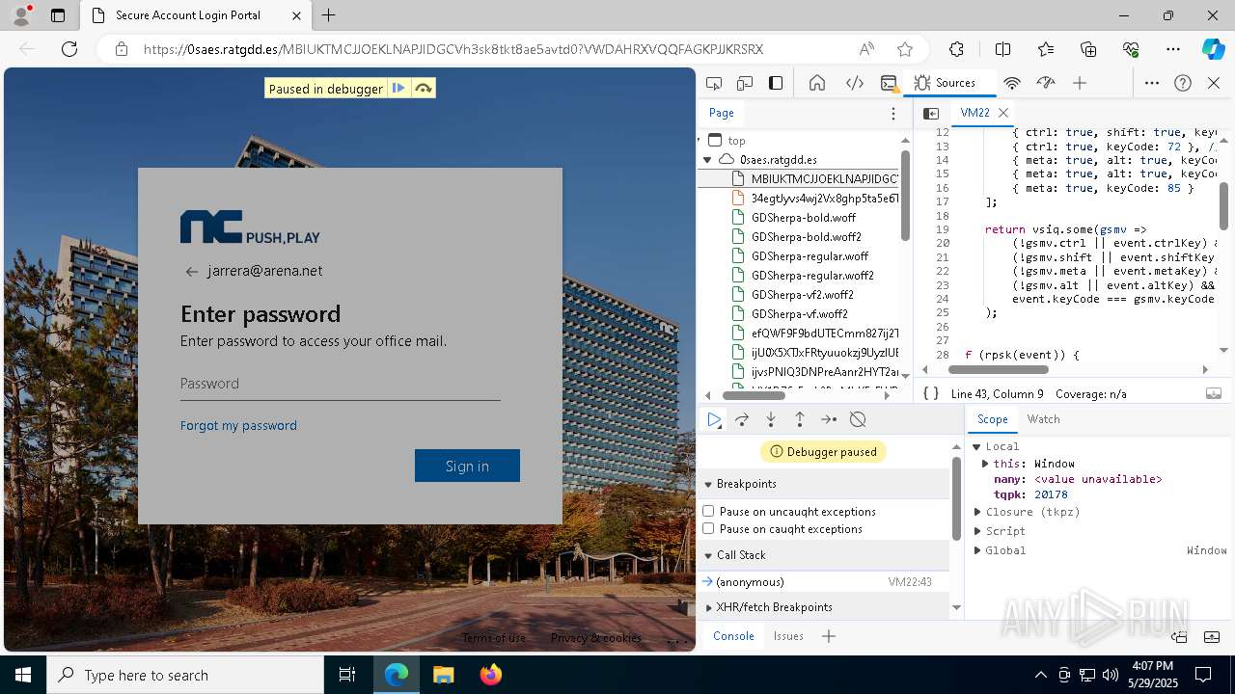Focus the Password input field
Viewport: 1235px width, 694px height.
(x=340, y=384)
